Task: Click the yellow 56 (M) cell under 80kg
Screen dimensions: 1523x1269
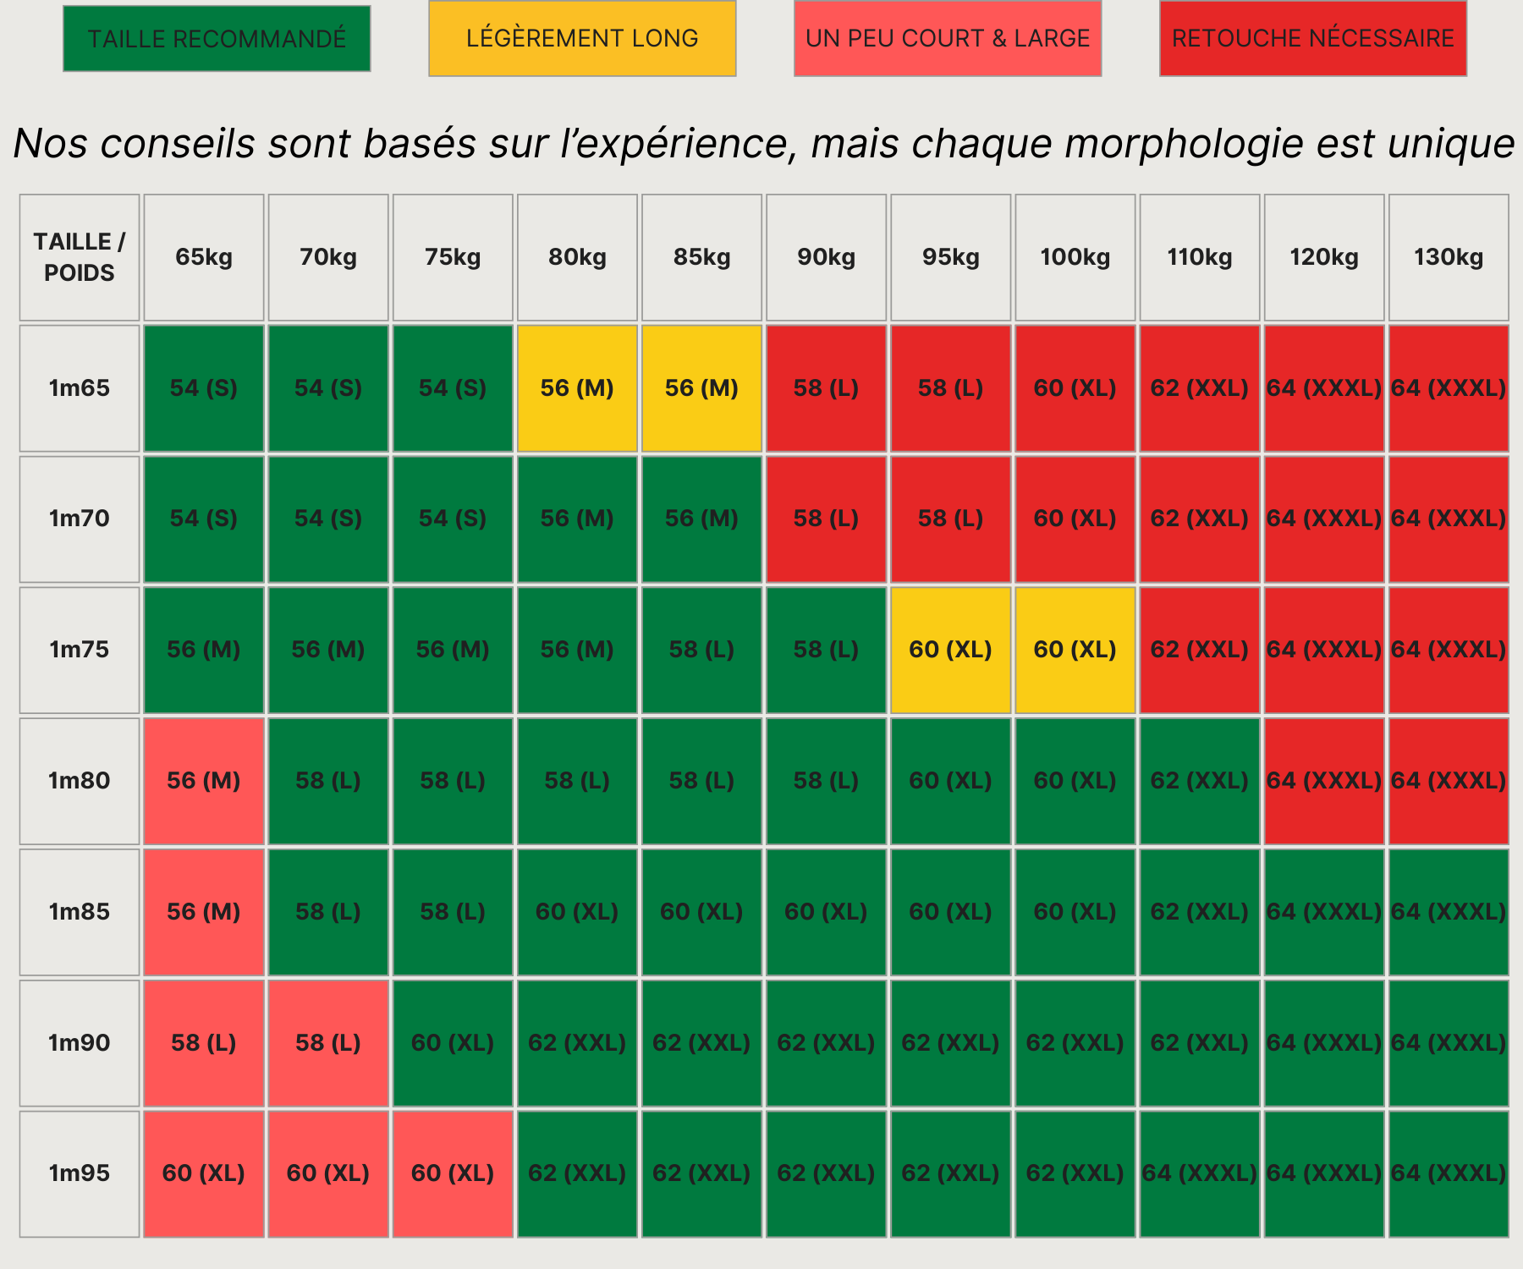Action: pos(577,388)
